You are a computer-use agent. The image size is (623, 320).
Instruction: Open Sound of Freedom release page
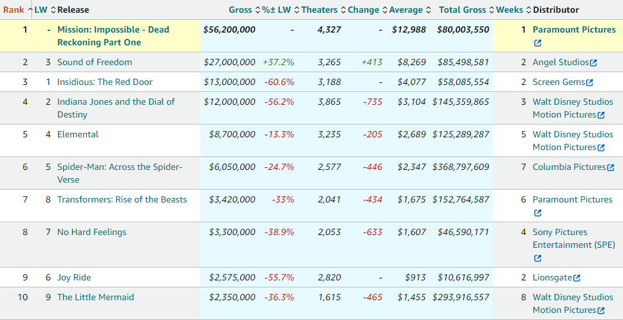tap(95, 62)
